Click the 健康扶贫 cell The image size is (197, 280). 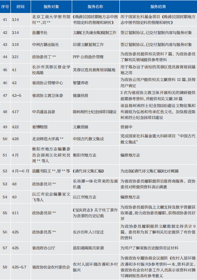(96, 95)
